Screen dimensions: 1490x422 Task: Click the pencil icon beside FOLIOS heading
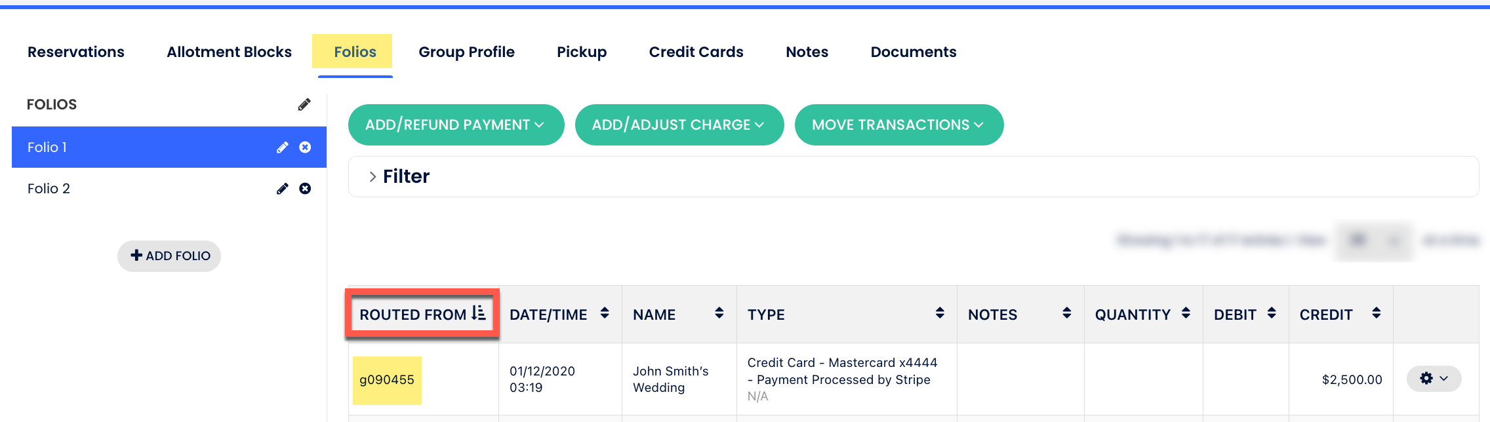pos(304,105)
